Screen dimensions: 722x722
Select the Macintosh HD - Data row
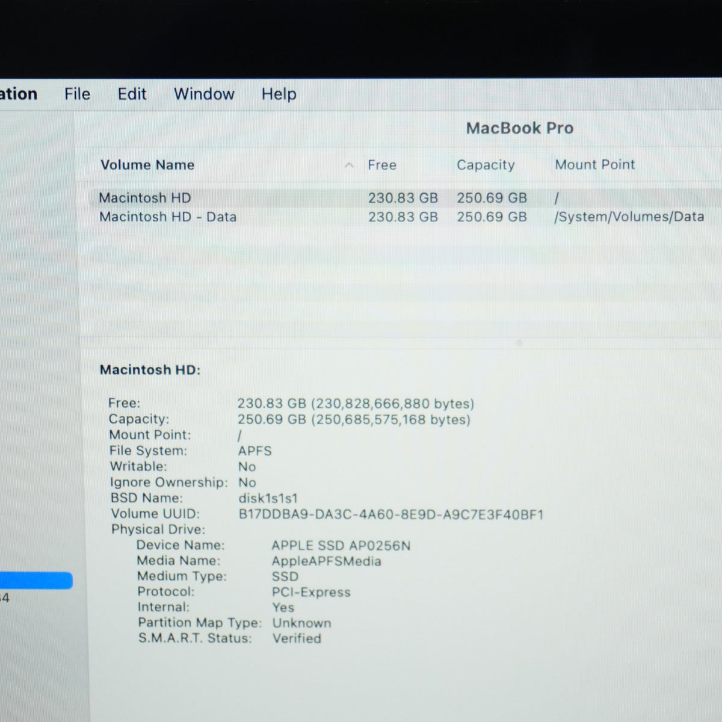click(x=404, y=217)
